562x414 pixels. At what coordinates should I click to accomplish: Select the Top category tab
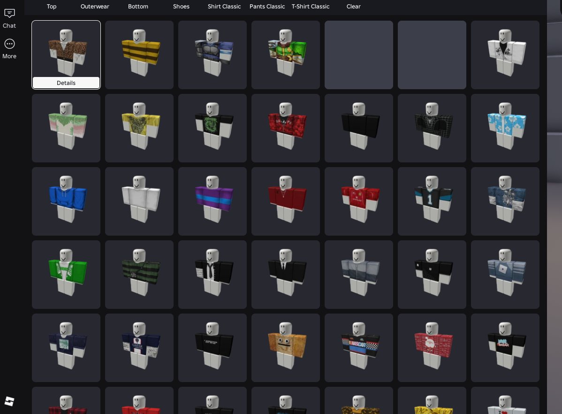point(52,7)
